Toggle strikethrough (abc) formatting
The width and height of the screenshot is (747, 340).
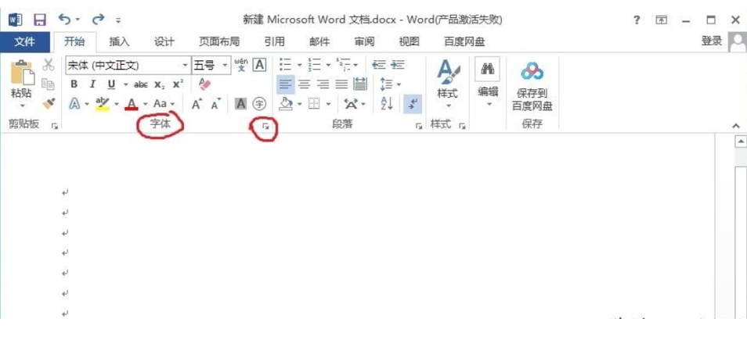pos(140,84)
